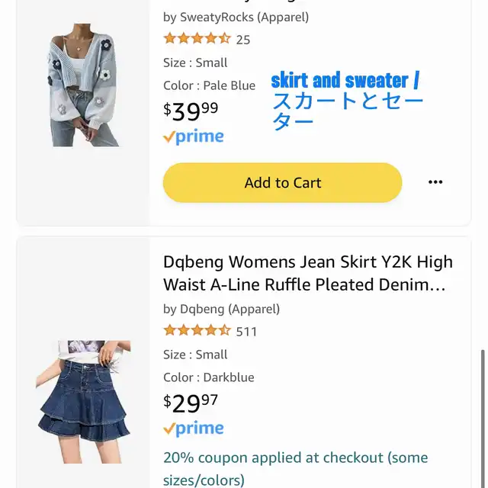Tap the $29.97 skirt price

tap(191, 403)
